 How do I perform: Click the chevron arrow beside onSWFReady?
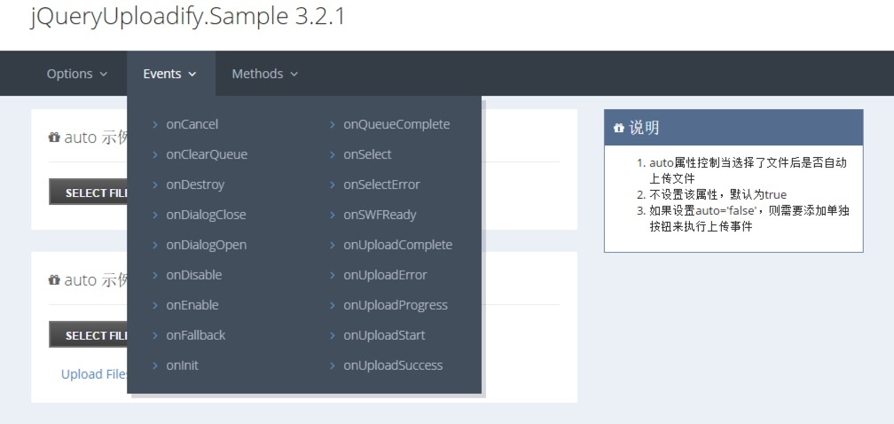[333, 215]
